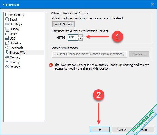Close the Preferences dialog

click(x=153, y=4)
